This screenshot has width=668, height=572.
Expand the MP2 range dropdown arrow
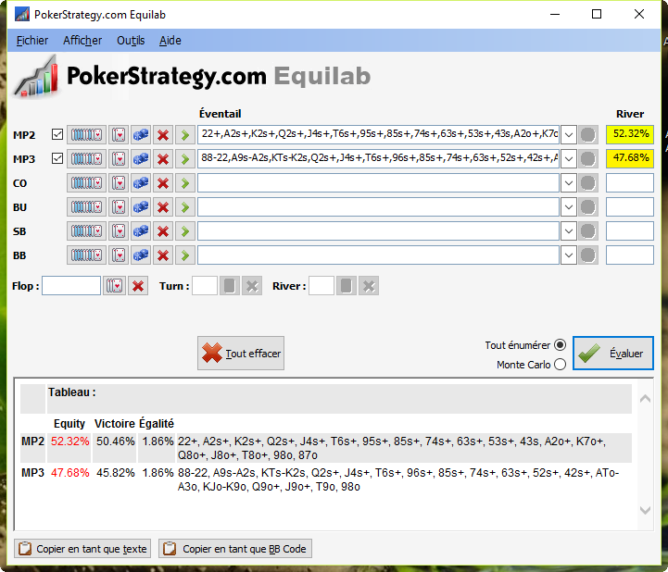[x=569, y=135]
